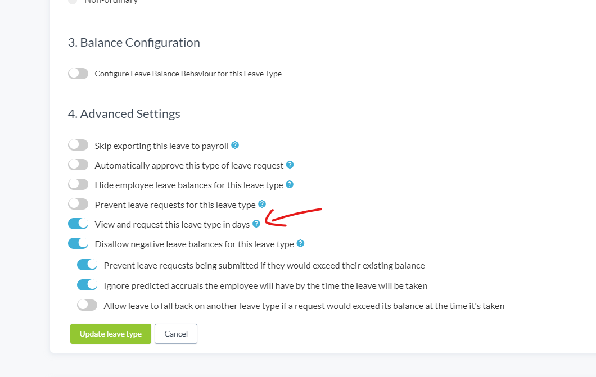The width and height of the screenshot is (596, 377).
Task: Click the Balance Configuration section heading
Action: [x=134, y=43]
